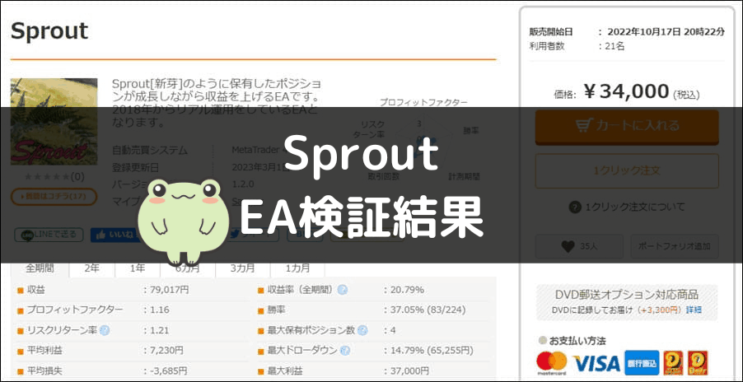
Task: Click the ポートフォリオ追加 button
Action: [x=675, y=246]
